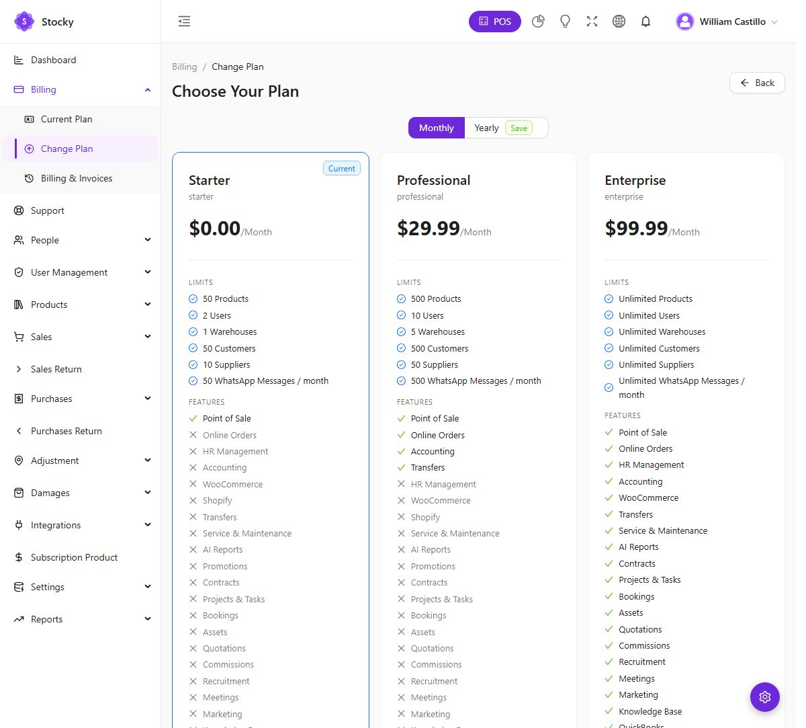This screenshot has height=728, width=806.
Task: Select the Professional plan card title
Action: (433, 180)
